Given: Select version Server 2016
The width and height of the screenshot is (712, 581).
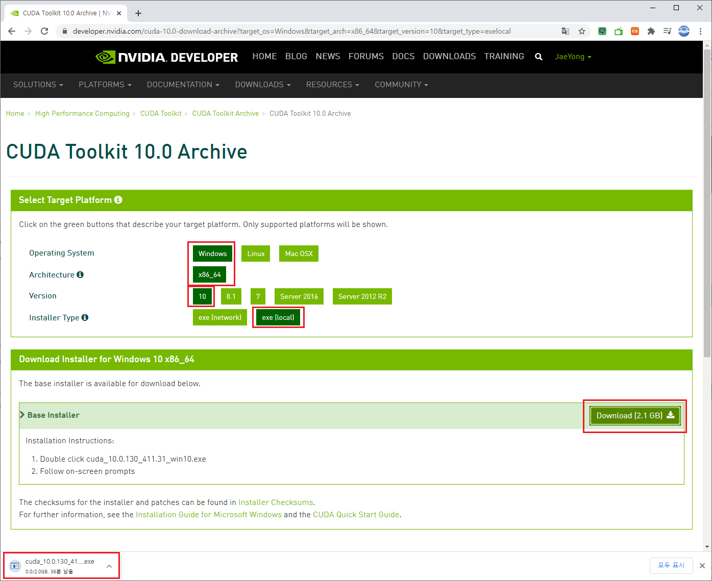Looking at the screenshot, I should tap(299, 296).
